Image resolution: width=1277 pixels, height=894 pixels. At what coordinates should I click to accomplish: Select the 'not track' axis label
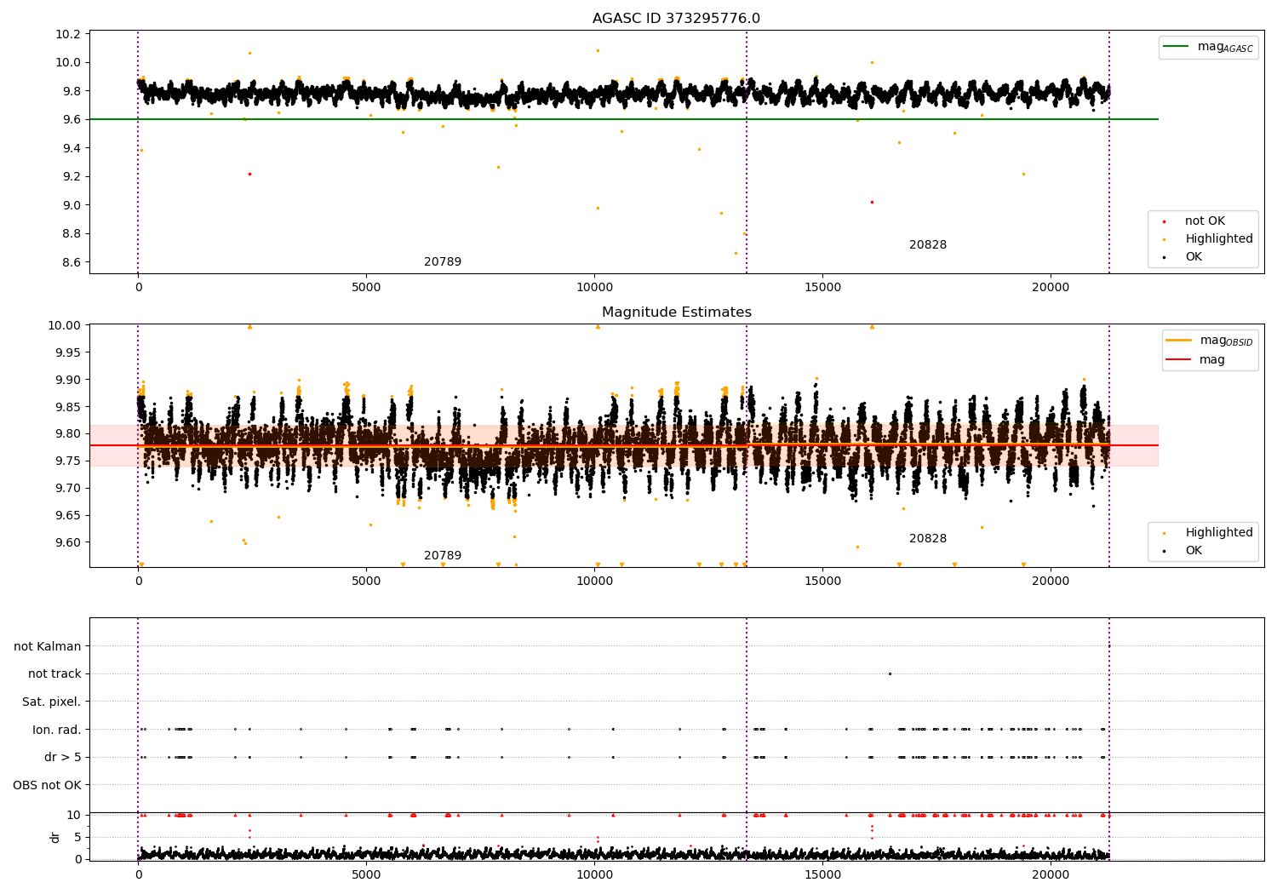coord(54,673)
